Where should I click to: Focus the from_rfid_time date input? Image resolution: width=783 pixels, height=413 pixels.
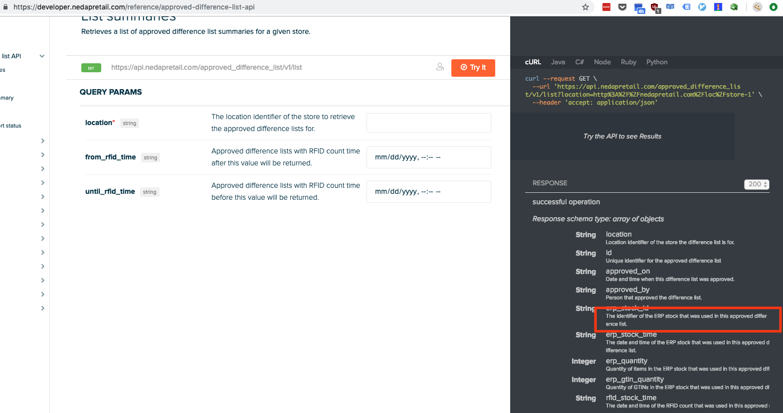tap(429, 157)
